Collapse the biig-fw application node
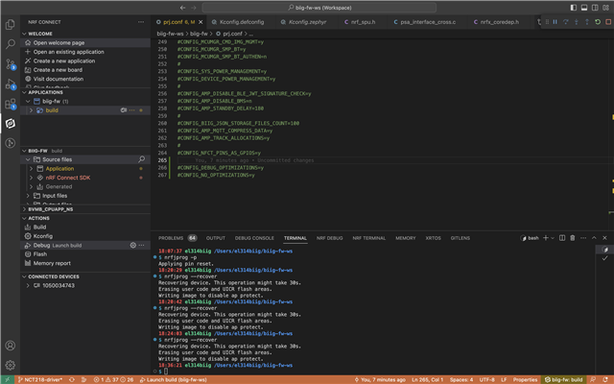 click(x=28, y=101)
